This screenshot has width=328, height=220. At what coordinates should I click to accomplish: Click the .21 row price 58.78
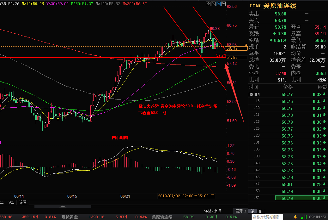click(287, 115)
